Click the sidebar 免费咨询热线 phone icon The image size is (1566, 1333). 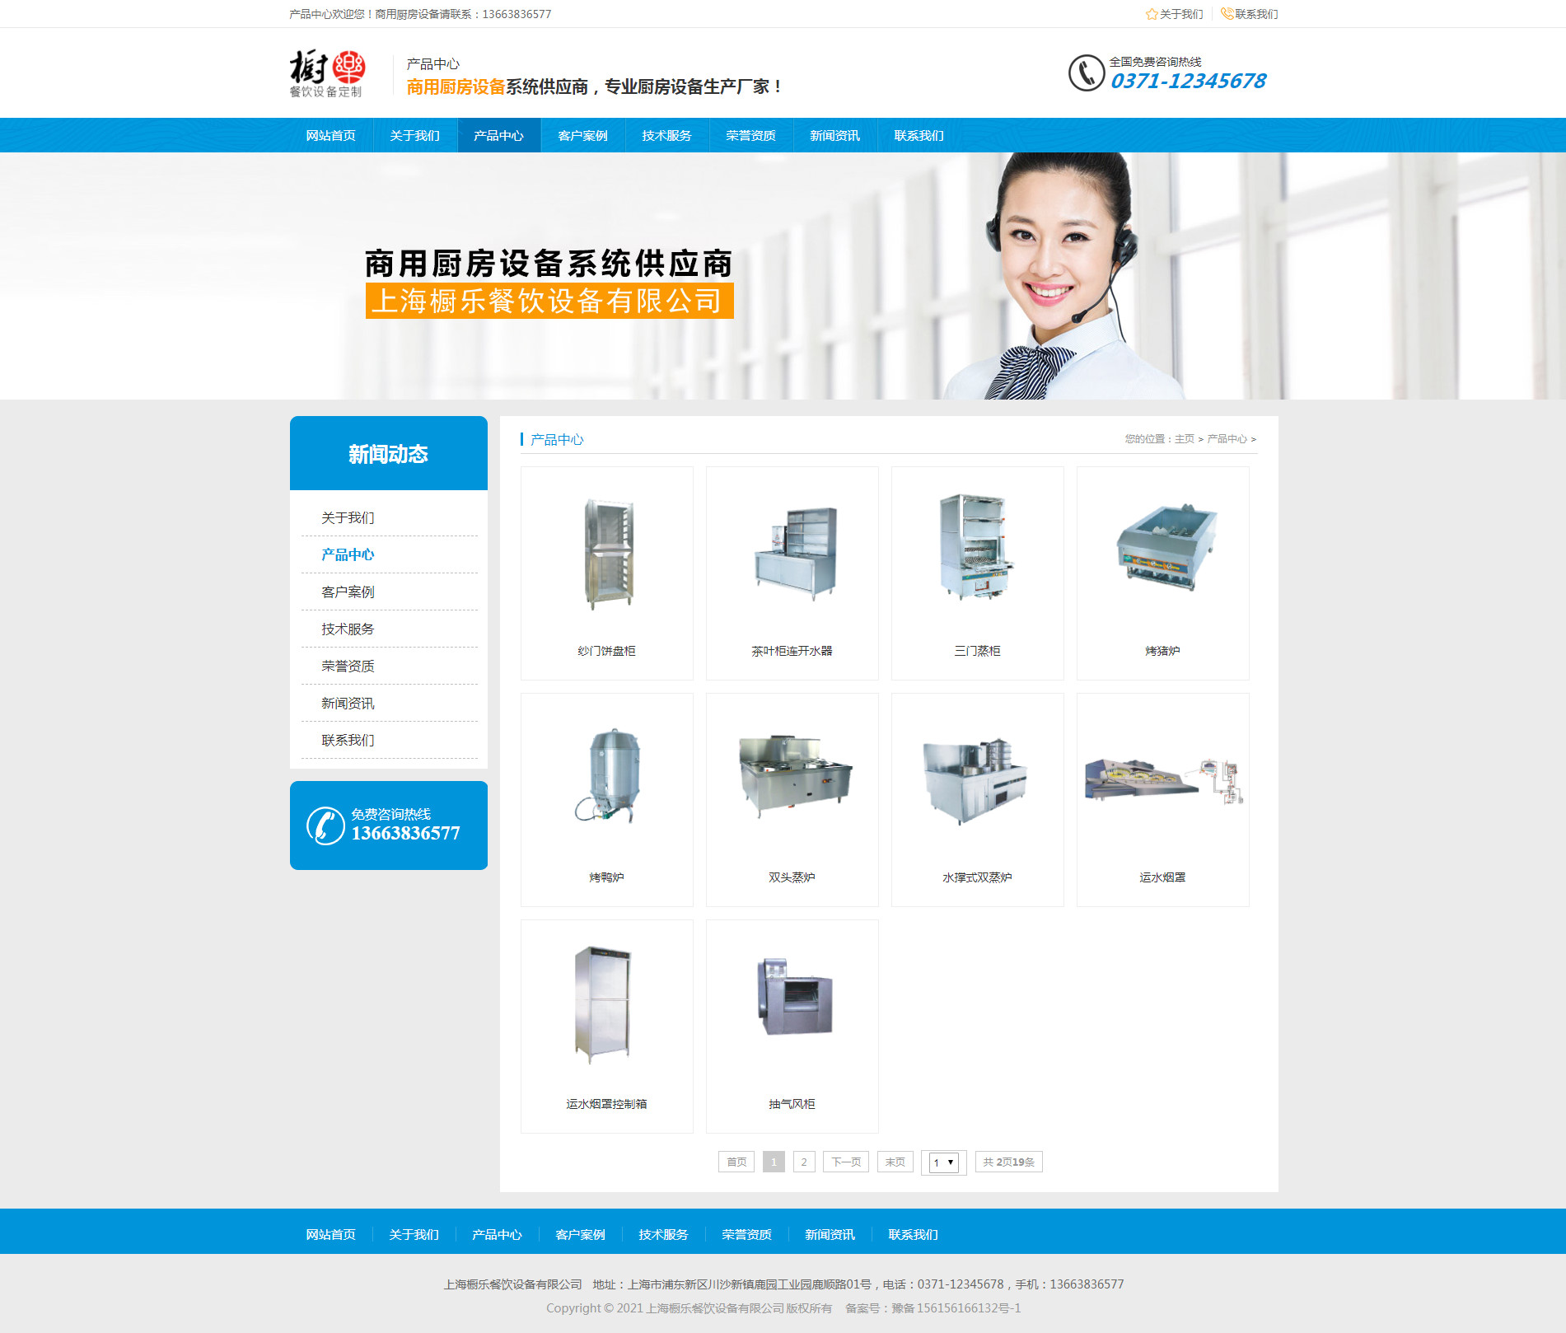[325, 826]
